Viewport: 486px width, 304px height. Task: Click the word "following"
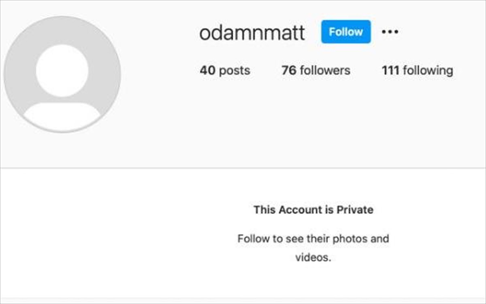(428, 70)
